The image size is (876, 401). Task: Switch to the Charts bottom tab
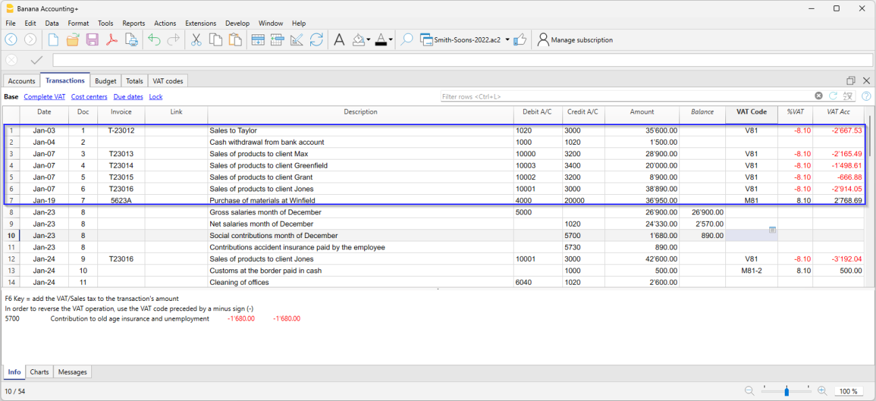tap(39, 372)
